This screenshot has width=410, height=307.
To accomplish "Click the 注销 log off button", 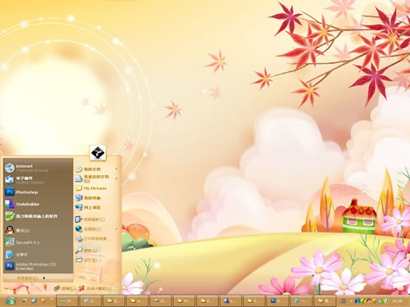I will click(x=64, y=288).
